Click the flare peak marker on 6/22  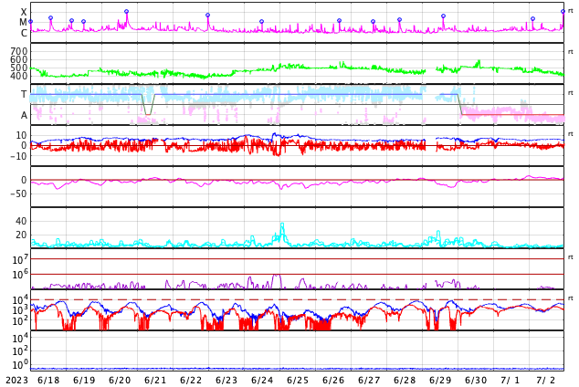(x=208, y=16)
